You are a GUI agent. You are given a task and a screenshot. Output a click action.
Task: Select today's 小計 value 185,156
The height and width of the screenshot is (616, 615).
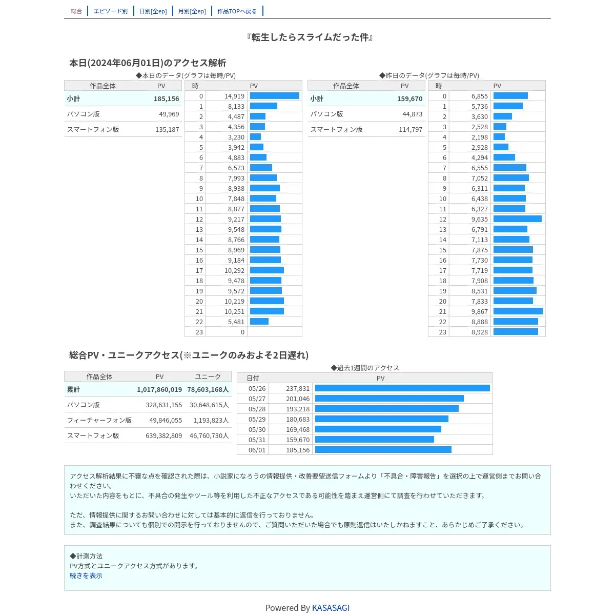[167, 98]
